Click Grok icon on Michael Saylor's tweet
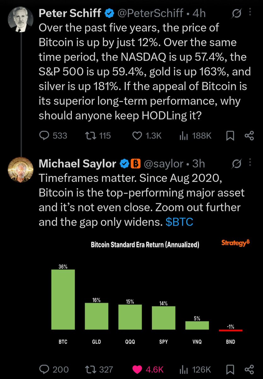The image size is (263, 379). tap(236, 164)
